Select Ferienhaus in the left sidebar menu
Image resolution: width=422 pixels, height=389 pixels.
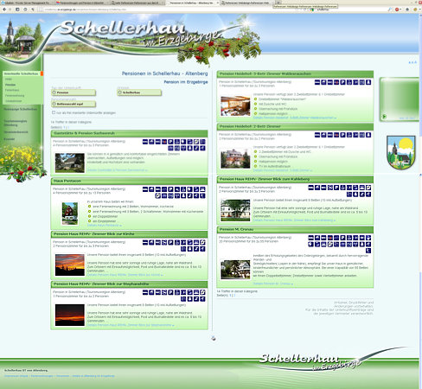point(12,90)
